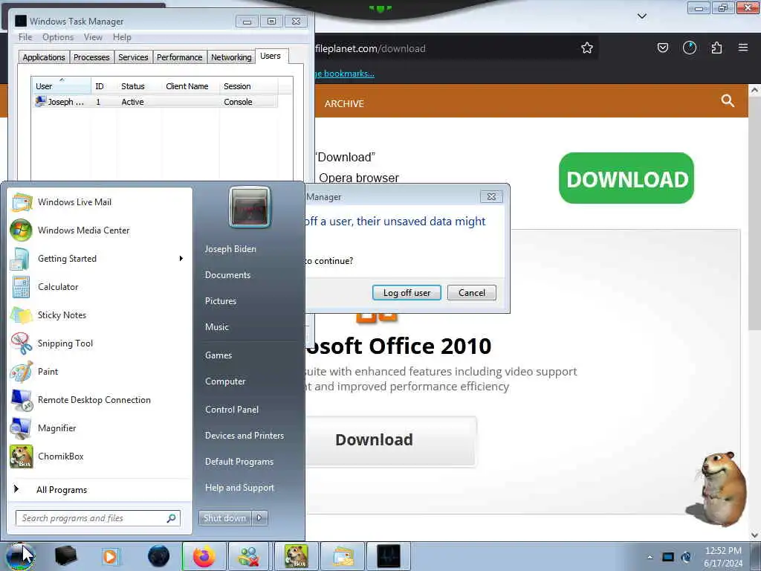Open the Firefox tab list chevron
The width and height of the screenshot is (761, 571).
coord(641,16)
